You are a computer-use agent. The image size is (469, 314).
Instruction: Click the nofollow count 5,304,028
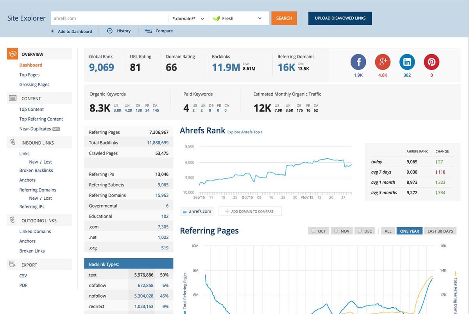(x=144, y=296)
